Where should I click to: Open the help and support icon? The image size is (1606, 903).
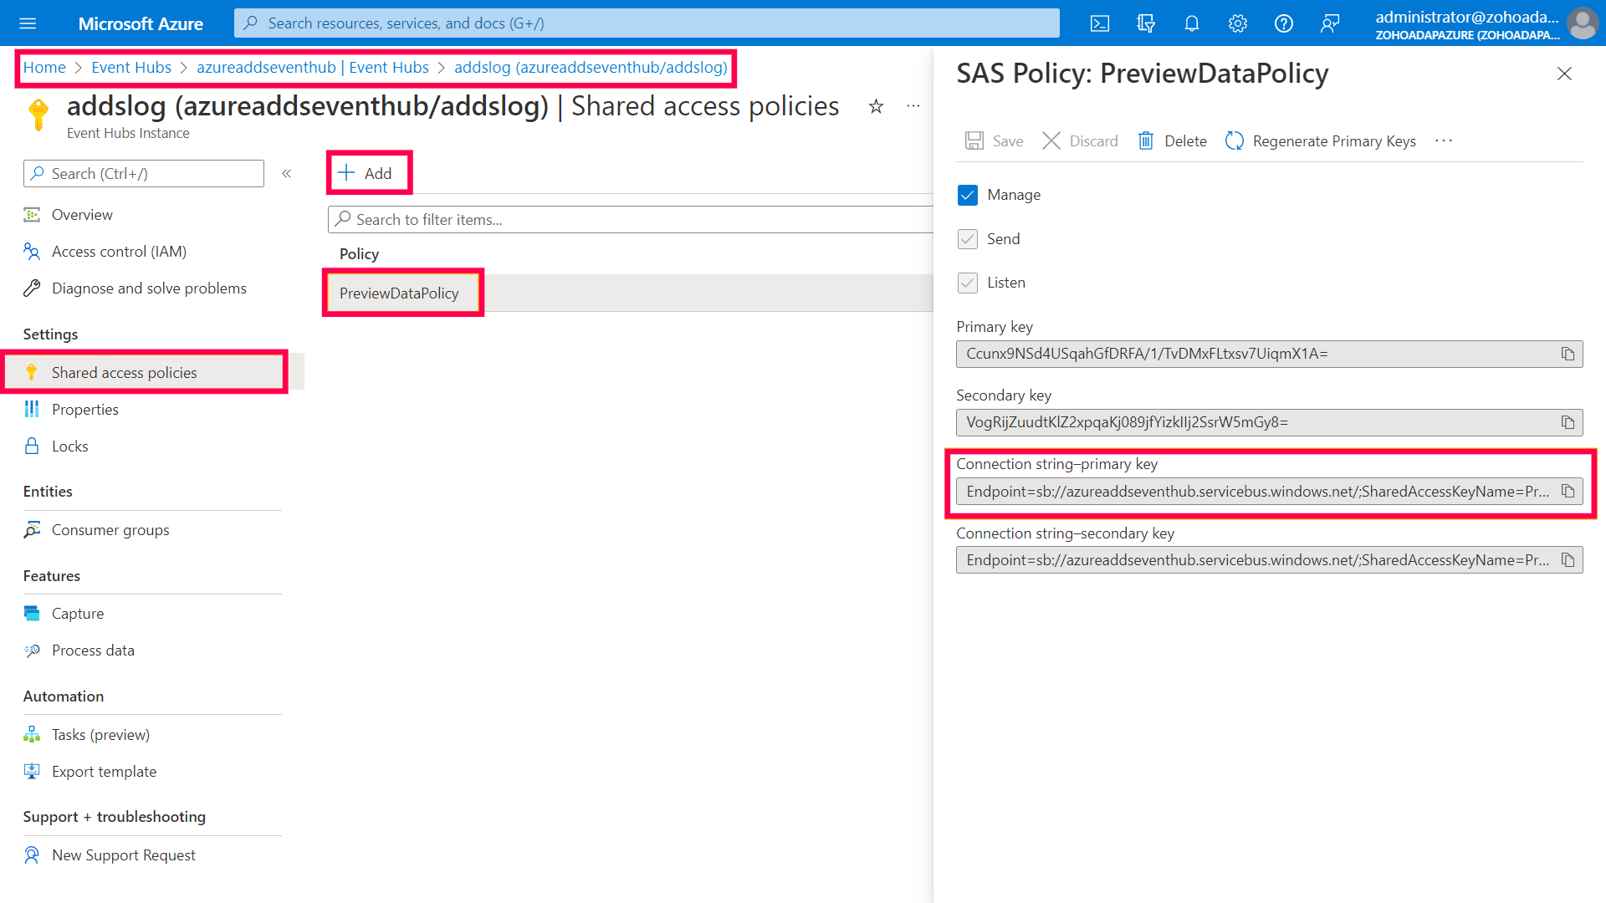point(1283,23)
